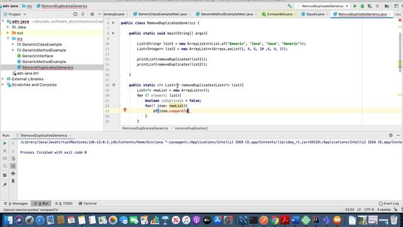This screenshot has width=403, height=227.
Task: Click the gutter marker on line 18
Action: (x=113, y=85)
